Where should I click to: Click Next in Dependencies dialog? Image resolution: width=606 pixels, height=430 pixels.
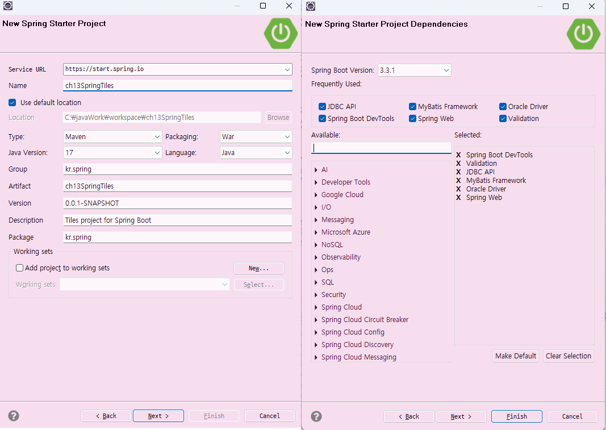(x=461, y=416)
